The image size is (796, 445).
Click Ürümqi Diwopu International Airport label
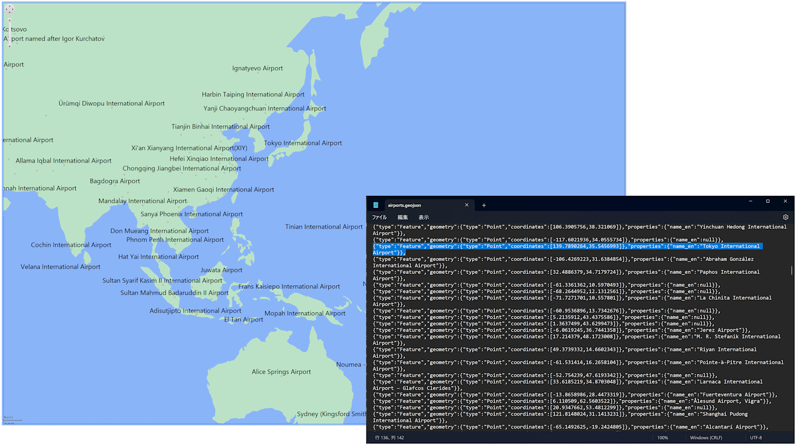click(x=111, y=103)
